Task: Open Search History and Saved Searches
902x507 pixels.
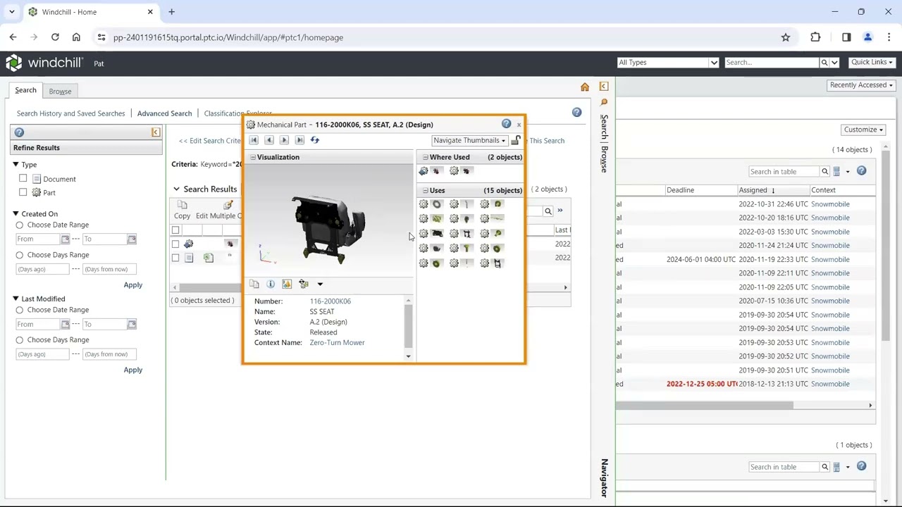Action: (x=70, y=113)
